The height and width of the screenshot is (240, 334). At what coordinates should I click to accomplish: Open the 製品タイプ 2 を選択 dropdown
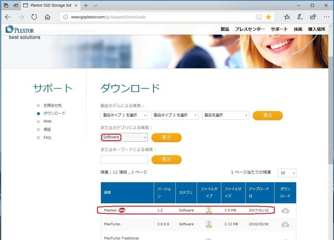coord(175,115)
